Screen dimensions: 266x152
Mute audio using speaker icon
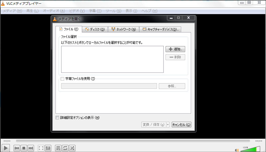pyautogui.click(x=237, y=150)
